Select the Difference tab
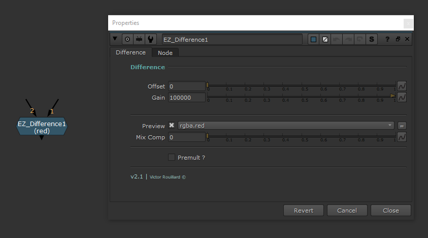This screenshot has height=238, width=428. (x=130, y=53)
